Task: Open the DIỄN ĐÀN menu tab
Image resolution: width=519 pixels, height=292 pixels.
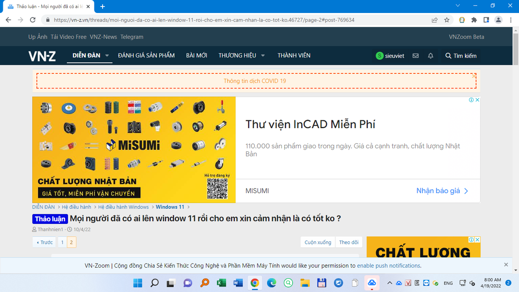Action: [86, 56]
